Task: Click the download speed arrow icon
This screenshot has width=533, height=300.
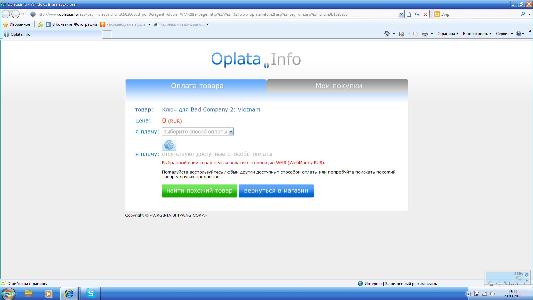Action: click(x=527, y=274)
